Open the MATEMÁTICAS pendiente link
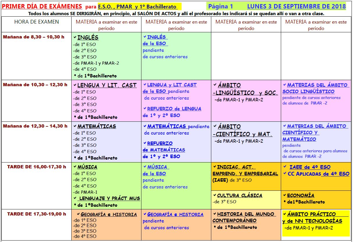353x242 pixels. pyautogui.click(x=178, y=126)
